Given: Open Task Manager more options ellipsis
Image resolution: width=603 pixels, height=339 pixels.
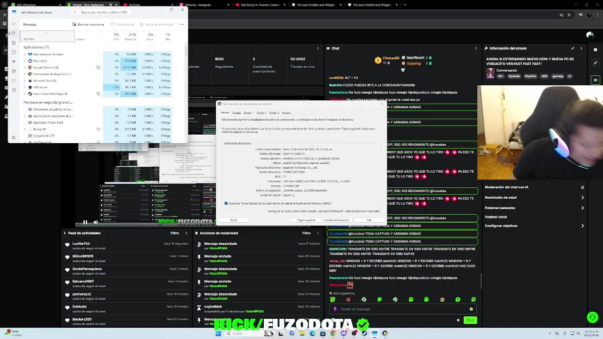Looking at the screenshot, I should point(181,24).
